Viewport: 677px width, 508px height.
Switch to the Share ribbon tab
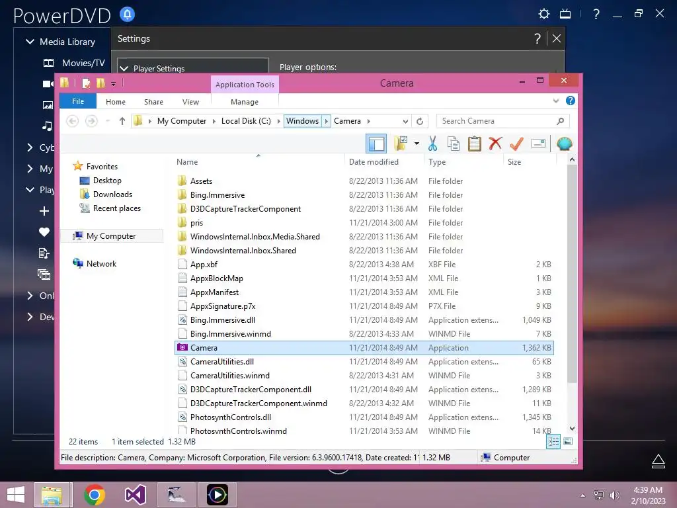pyautogui.click(x=153, y=102)
